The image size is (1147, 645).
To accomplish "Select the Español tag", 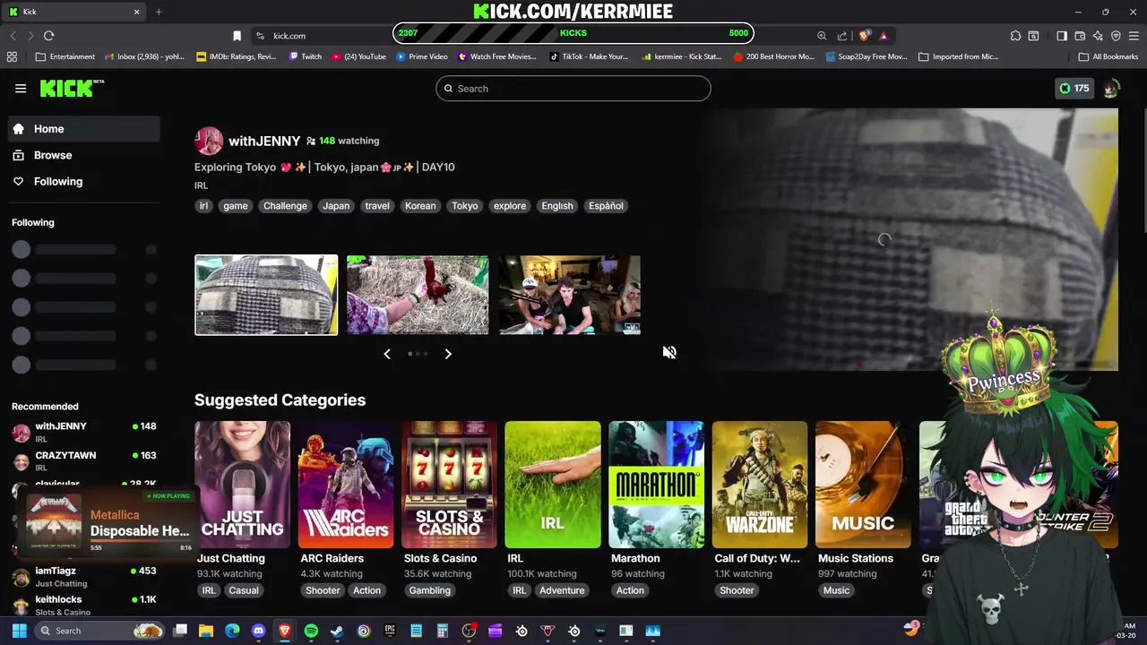I will click(x=606, y=205).
